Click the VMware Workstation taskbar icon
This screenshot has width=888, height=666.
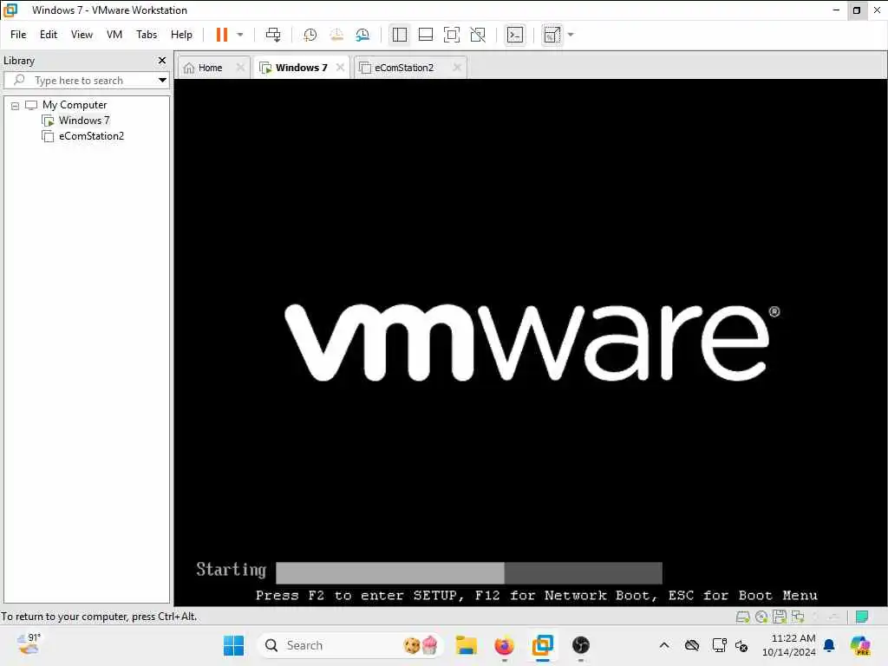click(x=543, y=645)
